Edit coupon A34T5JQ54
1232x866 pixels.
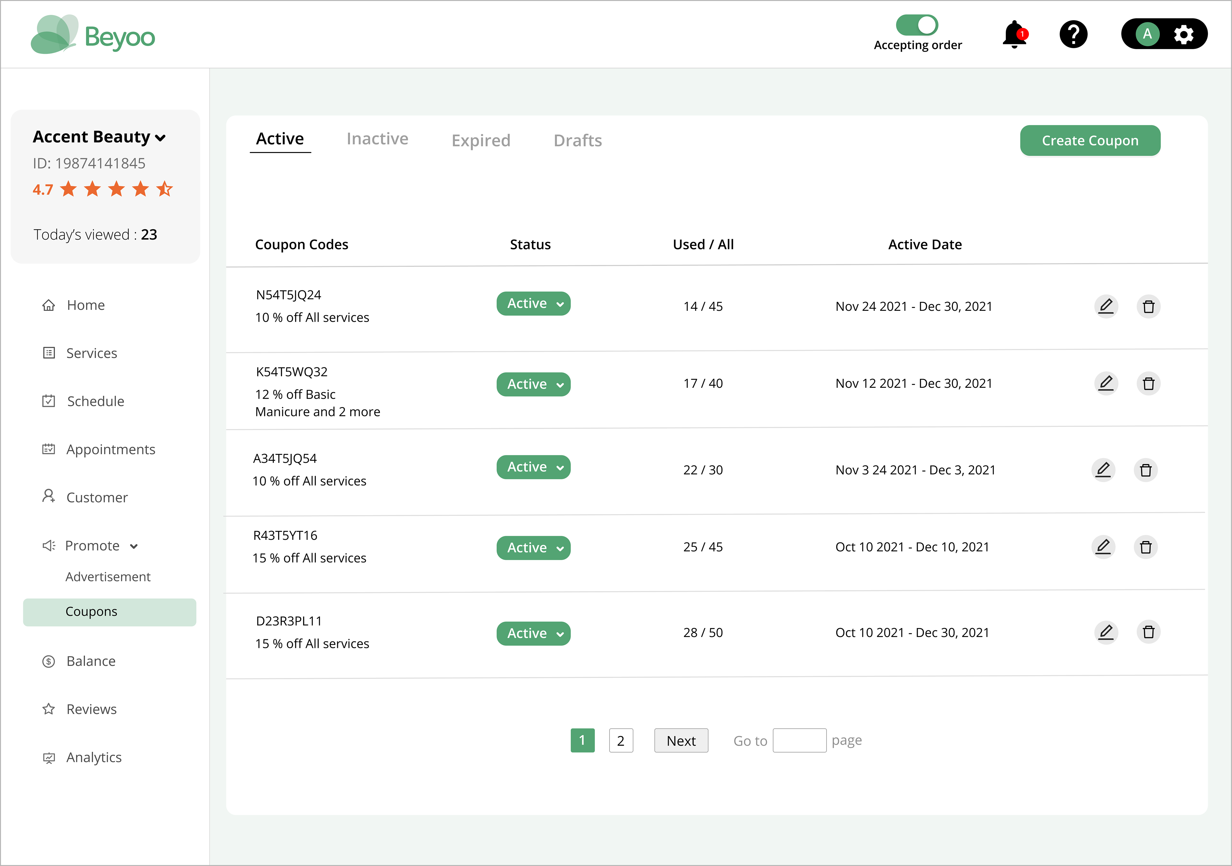tap(1103, 470)
